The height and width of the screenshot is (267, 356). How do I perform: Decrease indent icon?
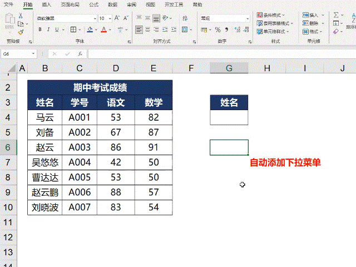[x=165, y=29]
